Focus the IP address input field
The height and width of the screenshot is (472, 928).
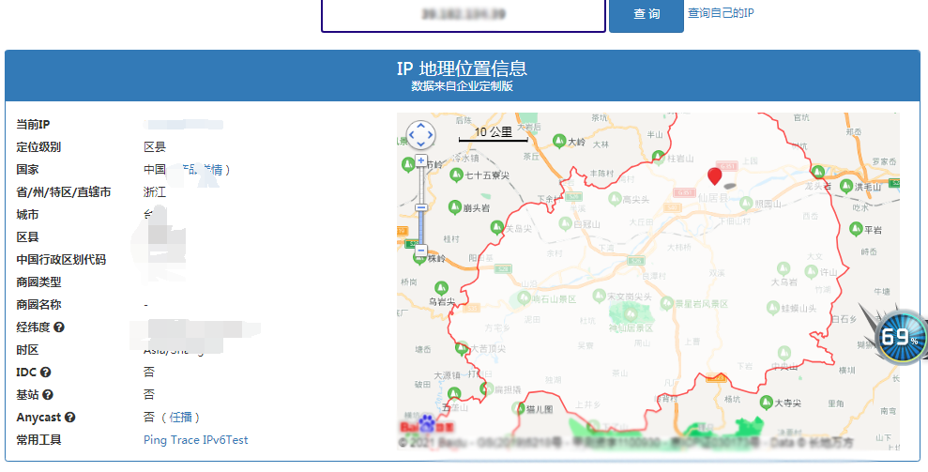pyautogui.click(x=464, y=15)
